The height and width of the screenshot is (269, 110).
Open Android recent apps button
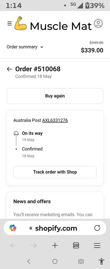pyautogui.click(x=81, y=261)
